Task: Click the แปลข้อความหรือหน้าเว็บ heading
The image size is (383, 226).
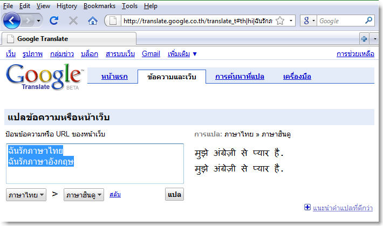Action: pos(59,117)
